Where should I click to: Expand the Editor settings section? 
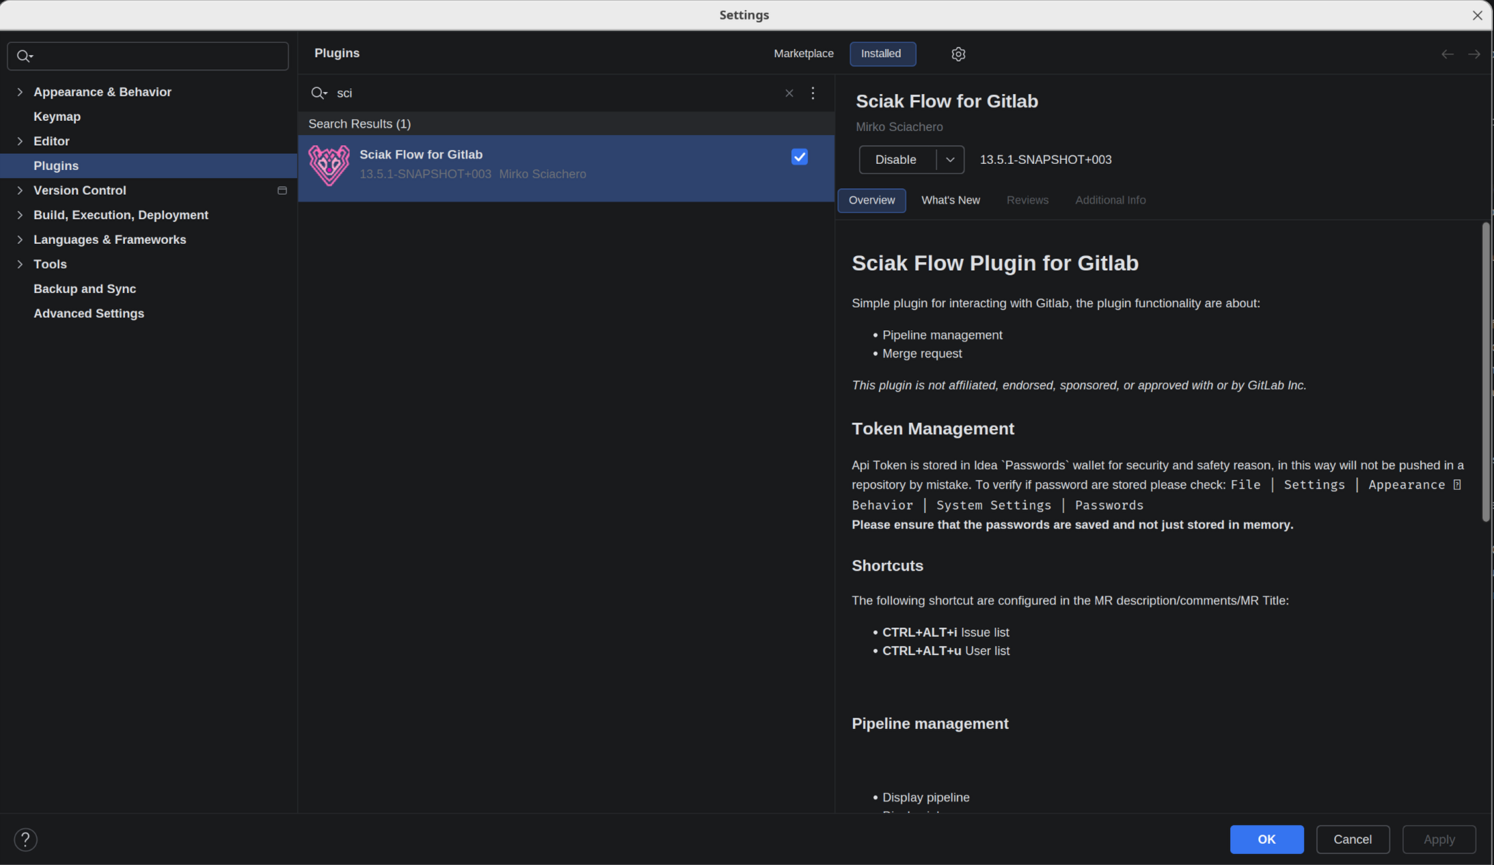pos(20,141)
